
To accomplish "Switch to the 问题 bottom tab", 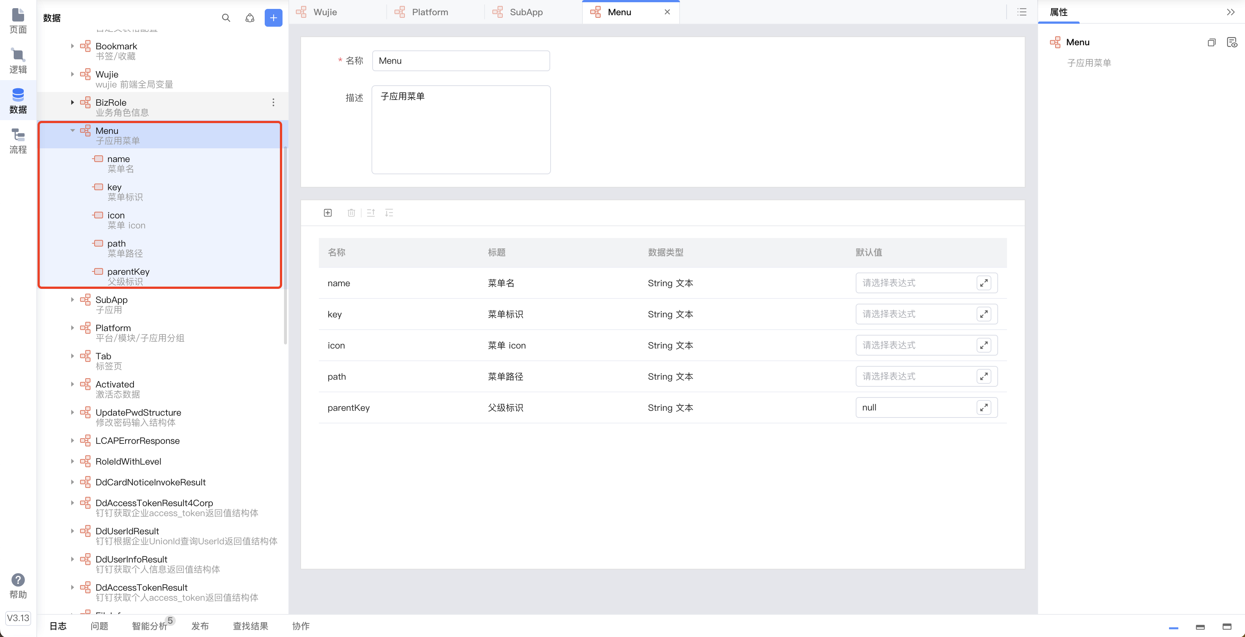I will 99,626.
